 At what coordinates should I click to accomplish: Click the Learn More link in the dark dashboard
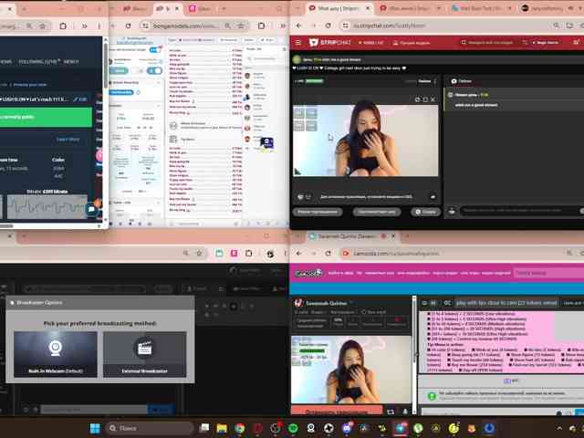(x=68, y=140)
